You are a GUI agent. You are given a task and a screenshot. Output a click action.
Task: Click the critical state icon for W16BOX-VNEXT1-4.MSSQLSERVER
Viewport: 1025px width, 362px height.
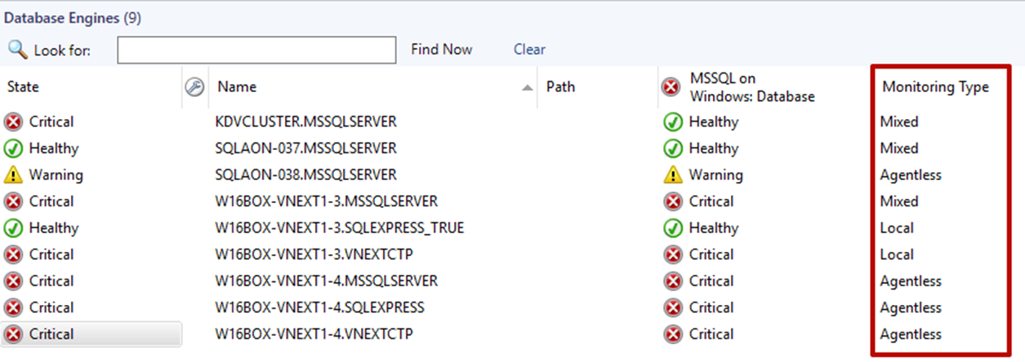coord(14,281)
